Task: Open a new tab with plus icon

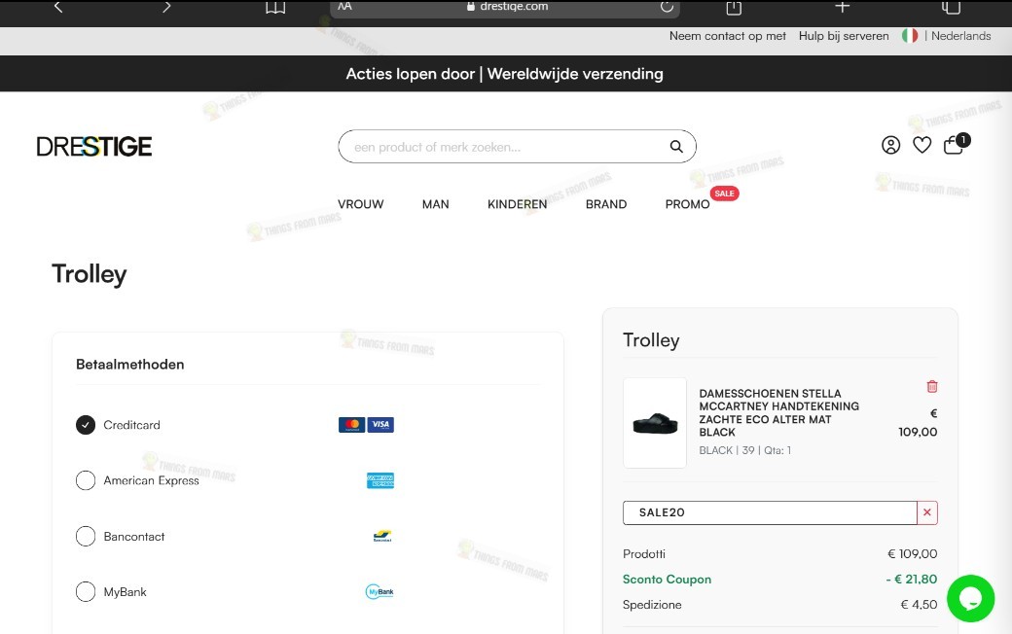Action: click(x=843, y=7)
